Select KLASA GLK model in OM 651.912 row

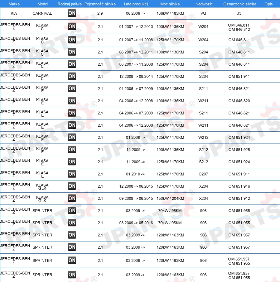pos(42,199)
